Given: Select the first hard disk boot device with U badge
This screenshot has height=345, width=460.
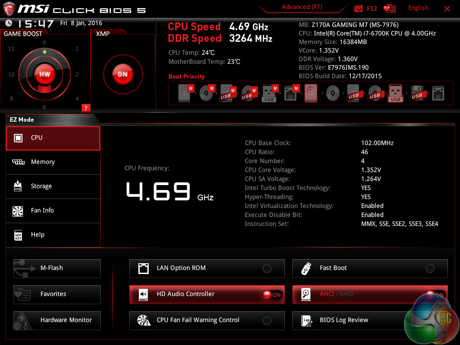Looking at the screenshot, I should 186,93.
